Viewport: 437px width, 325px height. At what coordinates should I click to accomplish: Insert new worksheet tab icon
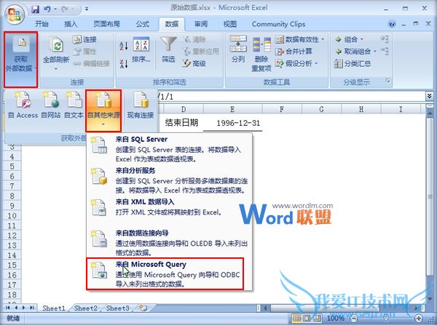[x=143, y=308]
